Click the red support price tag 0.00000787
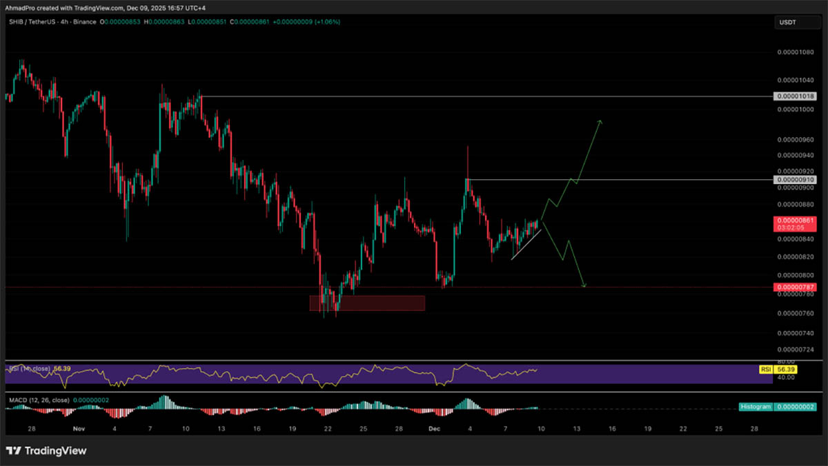The height and width of the screenshot is (466, 828). tap(795, 285)
